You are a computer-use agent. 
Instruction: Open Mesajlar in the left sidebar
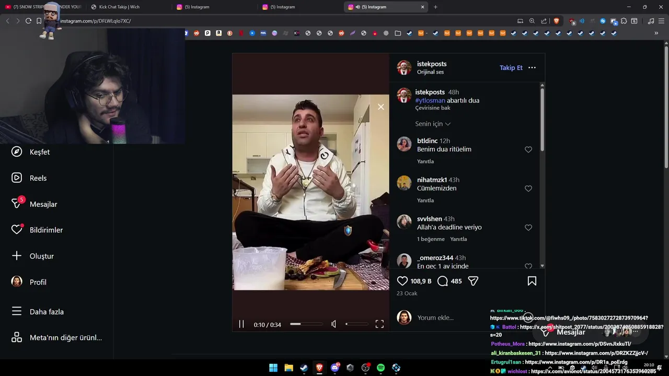tap(34, 204)
